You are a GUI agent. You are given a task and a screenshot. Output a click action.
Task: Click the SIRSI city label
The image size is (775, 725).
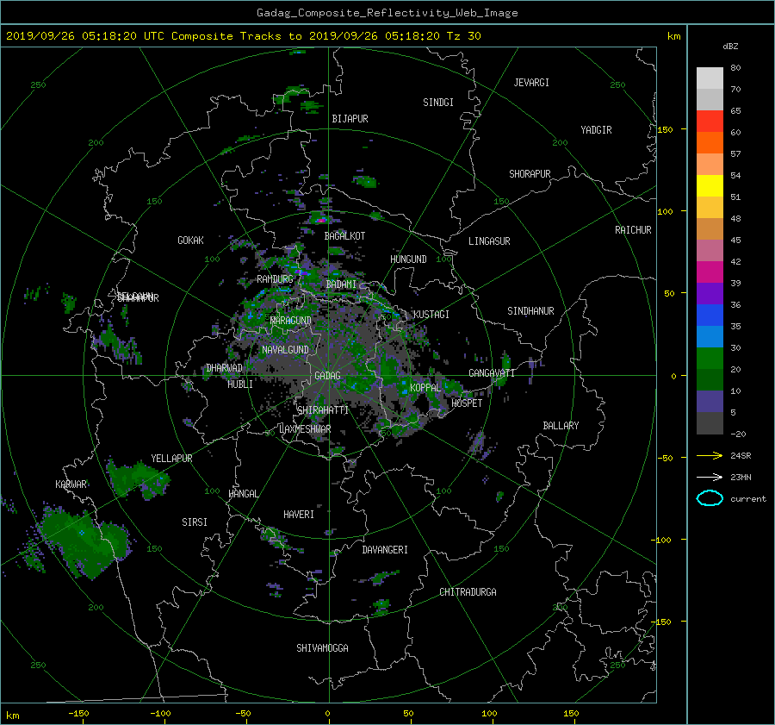(195, 522)
